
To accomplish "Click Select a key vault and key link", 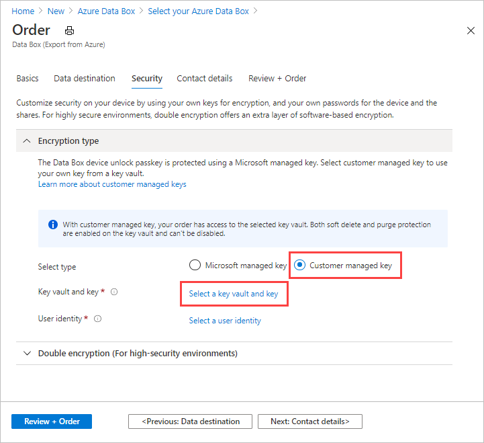I will click(234, 294).
